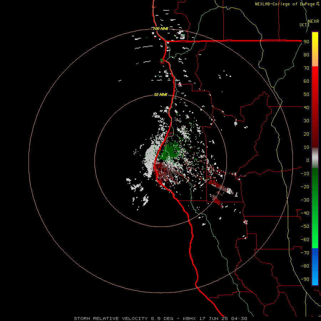Click the -30 value on the velocity scale
The image size is (321, 321).
(x=305, y=200)
